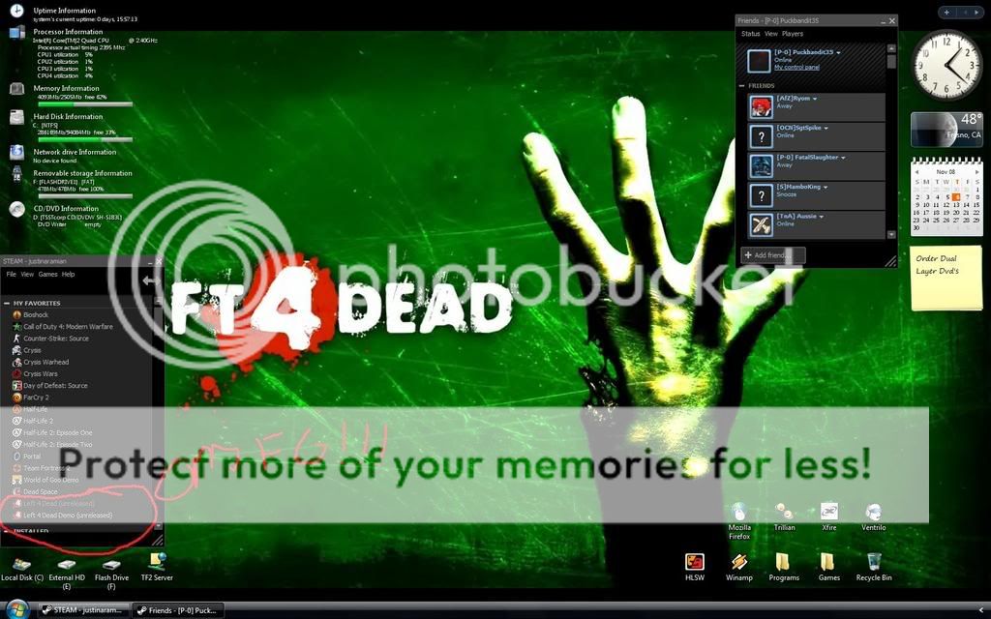Launch the Trillian desktop icon
Screen dimensions: 991x619
pyautogui.click(x=784, y=516)
